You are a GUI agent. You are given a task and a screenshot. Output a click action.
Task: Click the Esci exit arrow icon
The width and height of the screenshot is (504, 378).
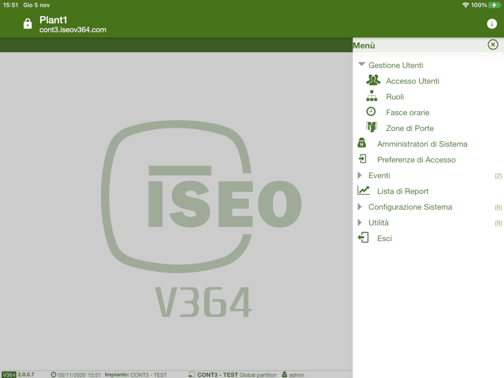tap(363, 238)
